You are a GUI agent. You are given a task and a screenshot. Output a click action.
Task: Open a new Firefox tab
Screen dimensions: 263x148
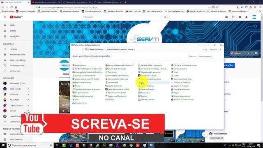click(x=125, y=2)
